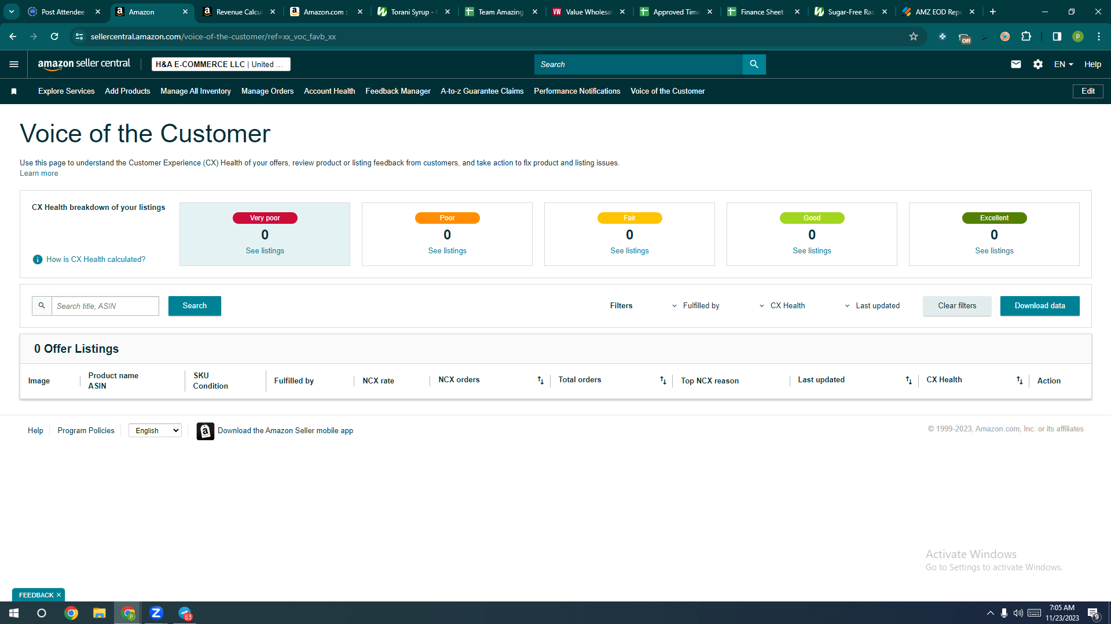This screenshot has width=1111, height=624.
Task: Open Explore Services menu item
Action: tap(67, 91)
